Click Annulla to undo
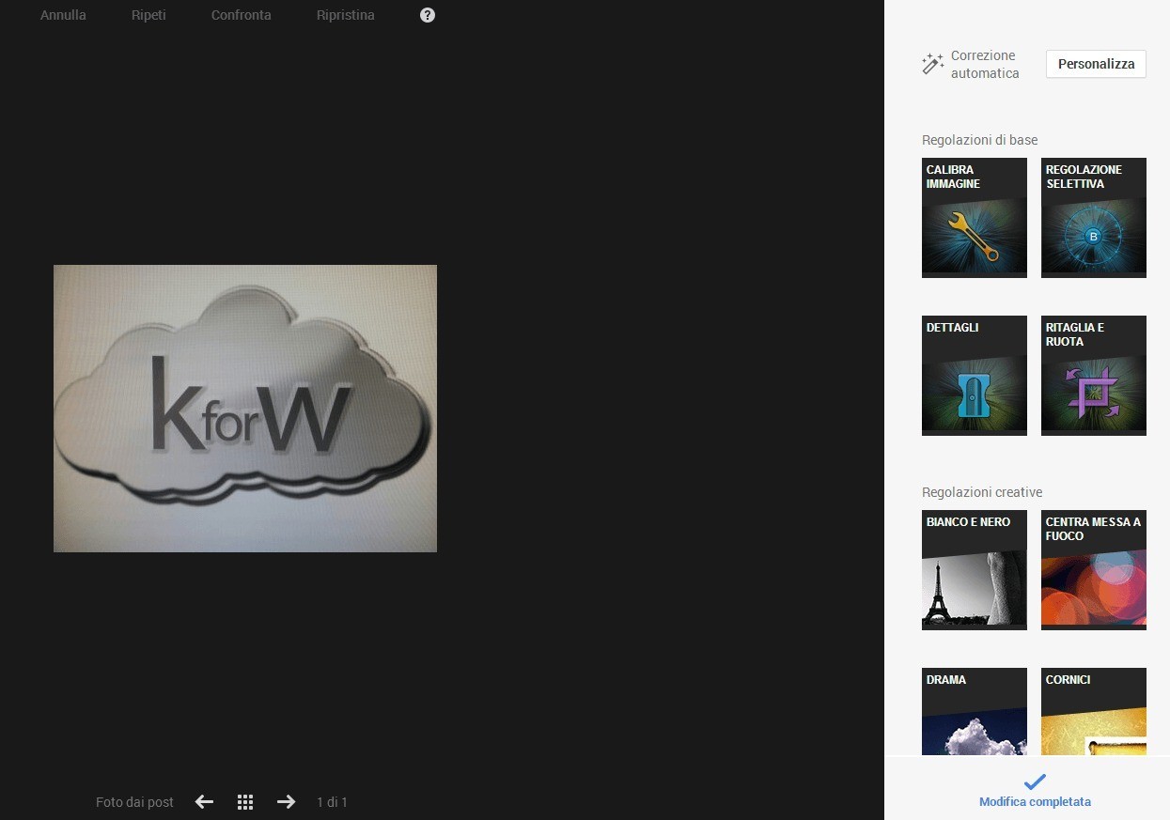The width and height of the screenshot is (1170, 820). [63, 15]
